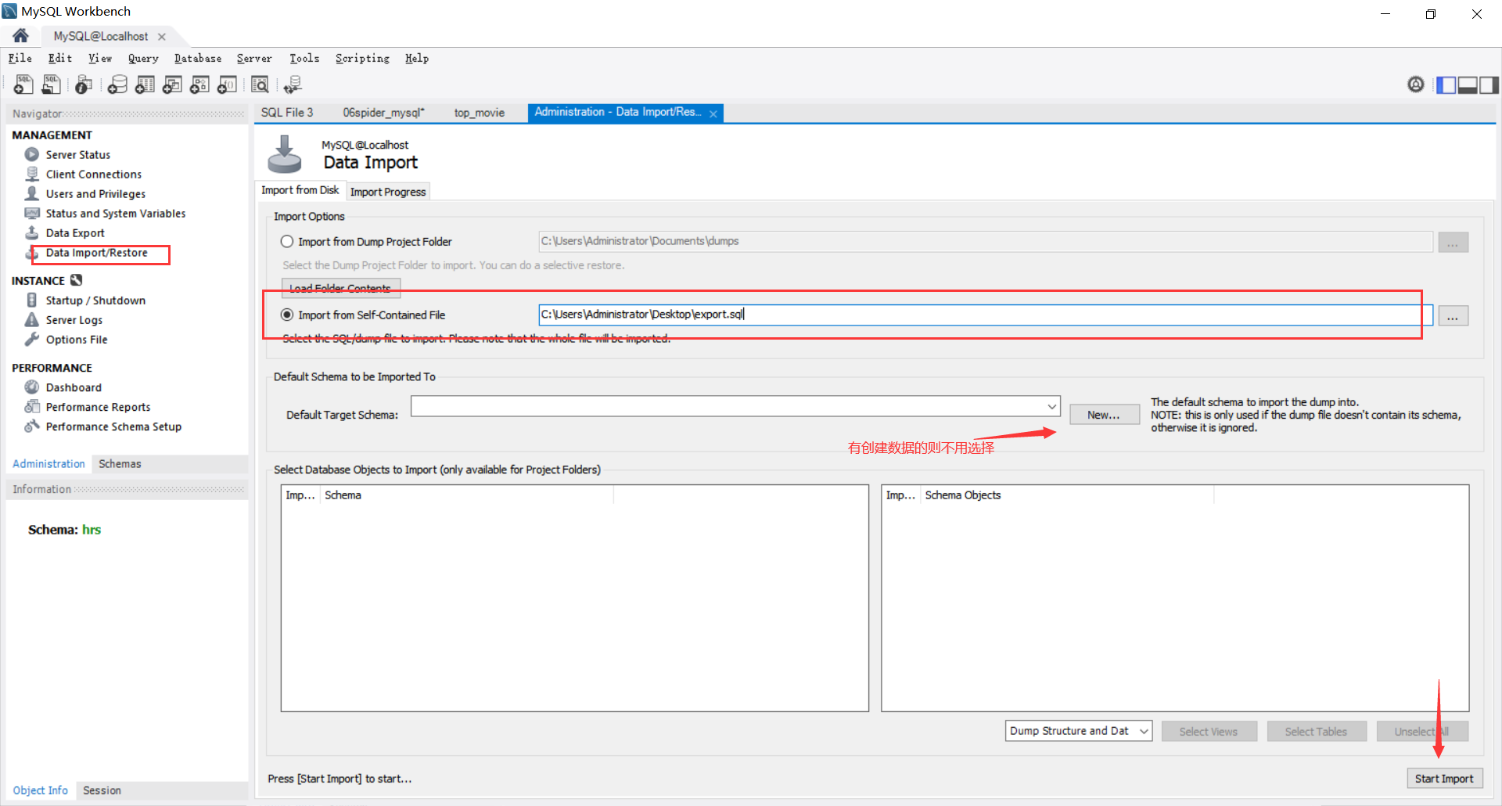Click the Users and Privileges icon

(32, 193)
